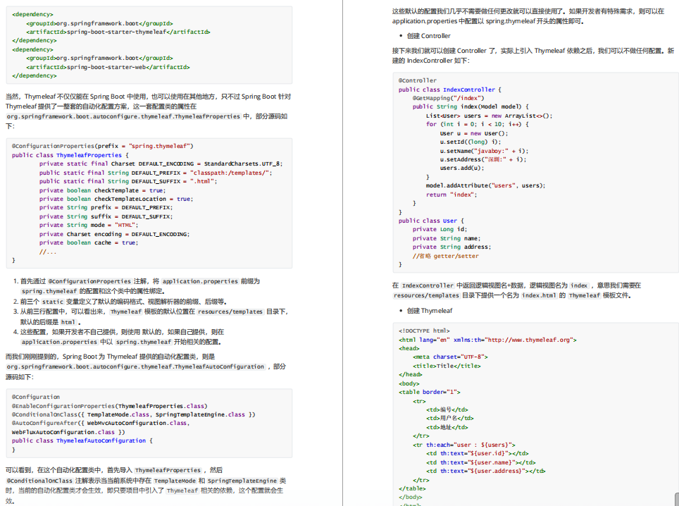Screen dimensions: 679x506
Task: Click the 'public class ThymeleafProperties {' line
Action: point(70,155)
